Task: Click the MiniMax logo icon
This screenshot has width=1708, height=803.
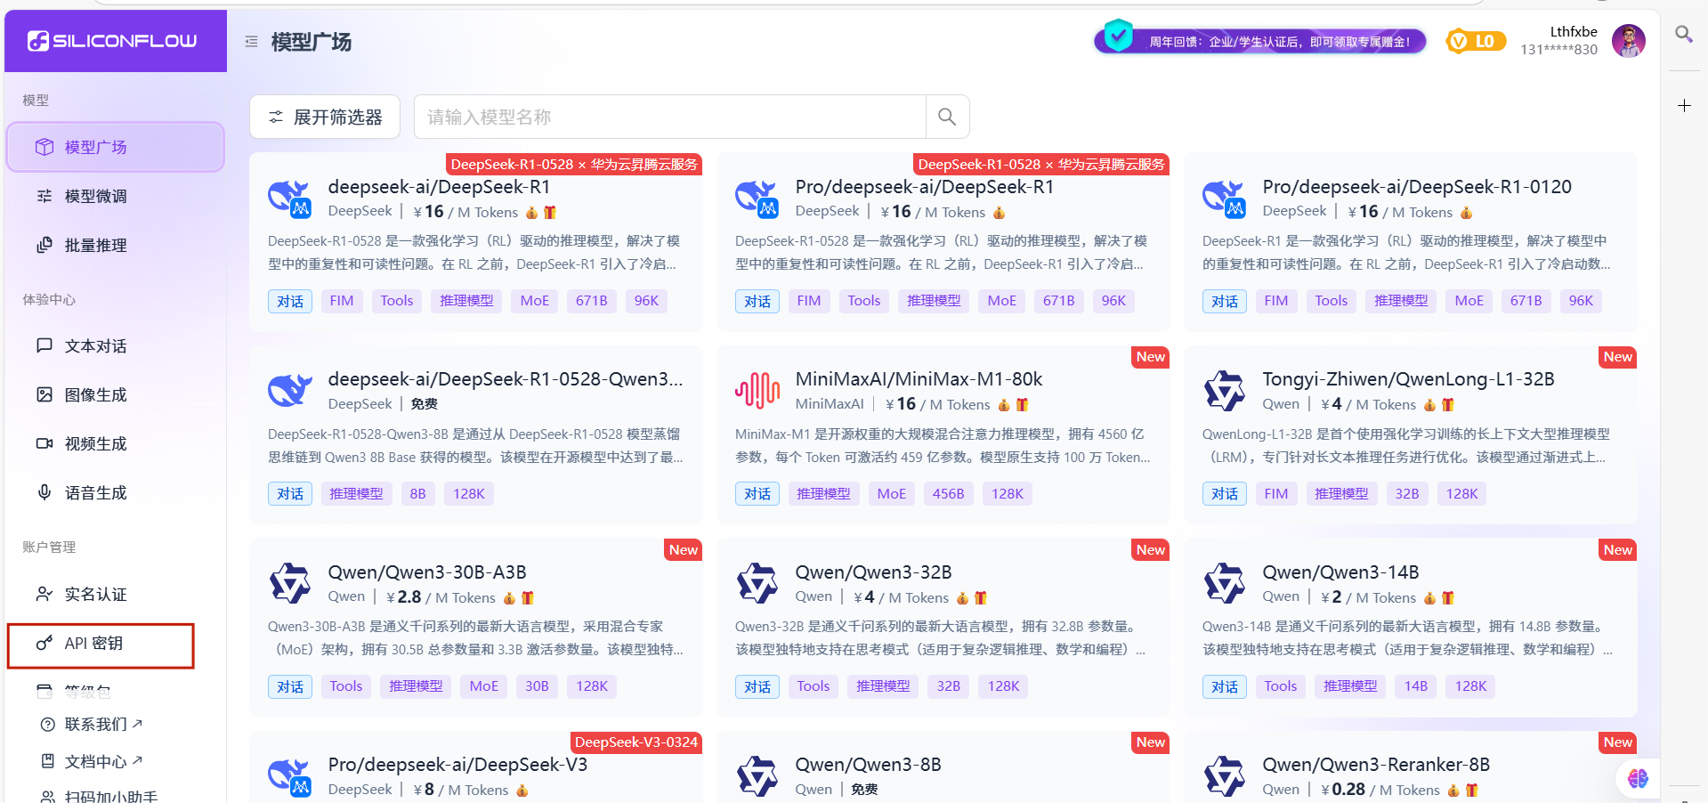Action: (757, 391)
